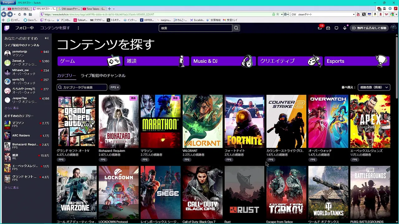Open Counter-Strike 2 box art

pyautogui.click(x=286, y=121)
